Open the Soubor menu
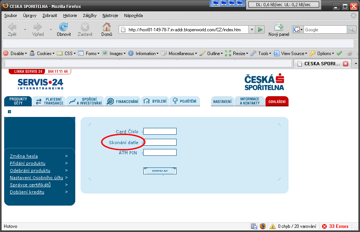 [11, 15]
